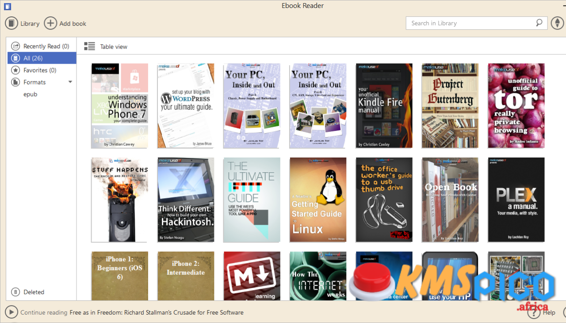Screen dimensions: 566x323
Task: Click the Favorites star icon
Action: pos(15,70)
